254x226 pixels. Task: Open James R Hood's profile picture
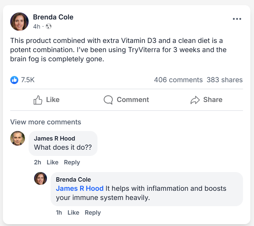[x=18, y=138]
